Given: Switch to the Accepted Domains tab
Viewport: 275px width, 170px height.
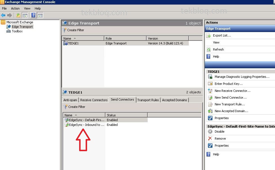Looking at the screenshot, I should [x=174, y=100].
